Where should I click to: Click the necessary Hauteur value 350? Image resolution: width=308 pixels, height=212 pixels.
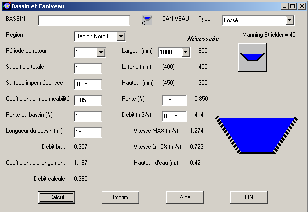pyautogui.click(x=203, y=82)
